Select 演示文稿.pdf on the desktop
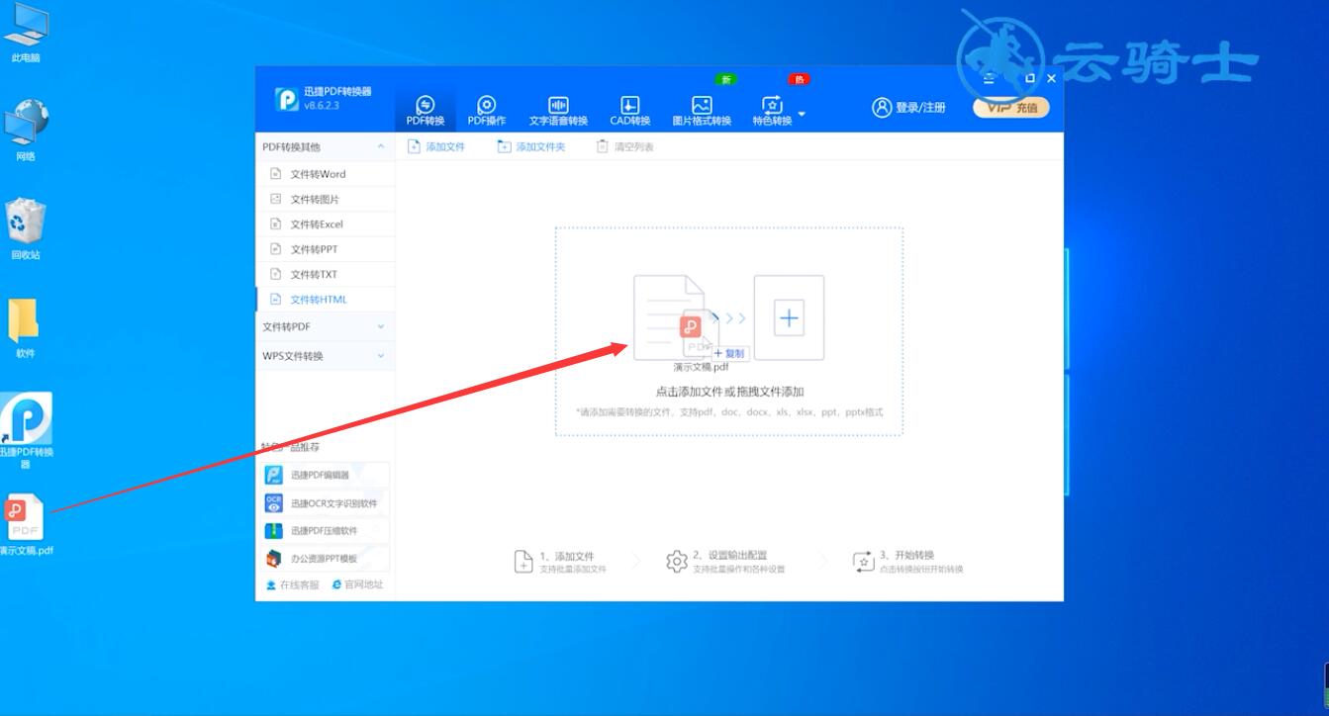 (26, 525)
